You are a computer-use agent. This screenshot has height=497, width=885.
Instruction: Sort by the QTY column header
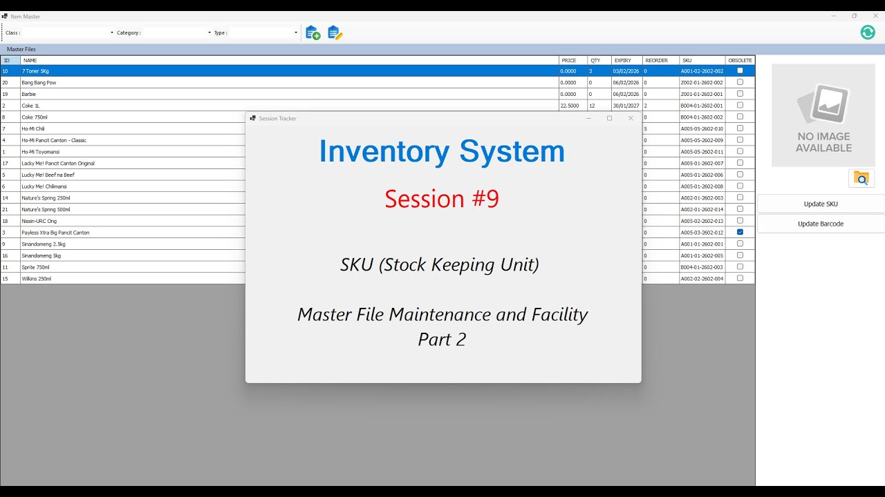pyautogui.click(x=599, y=60)
